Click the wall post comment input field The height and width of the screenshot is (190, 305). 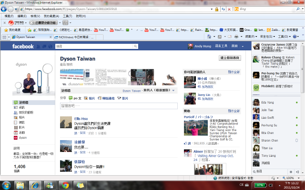119,106
